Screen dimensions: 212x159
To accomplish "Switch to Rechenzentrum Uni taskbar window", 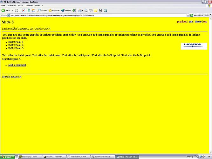I will [79, 157].
